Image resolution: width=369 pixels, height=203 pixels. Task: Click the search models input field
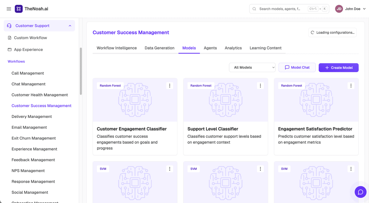(x=289, y=9)
